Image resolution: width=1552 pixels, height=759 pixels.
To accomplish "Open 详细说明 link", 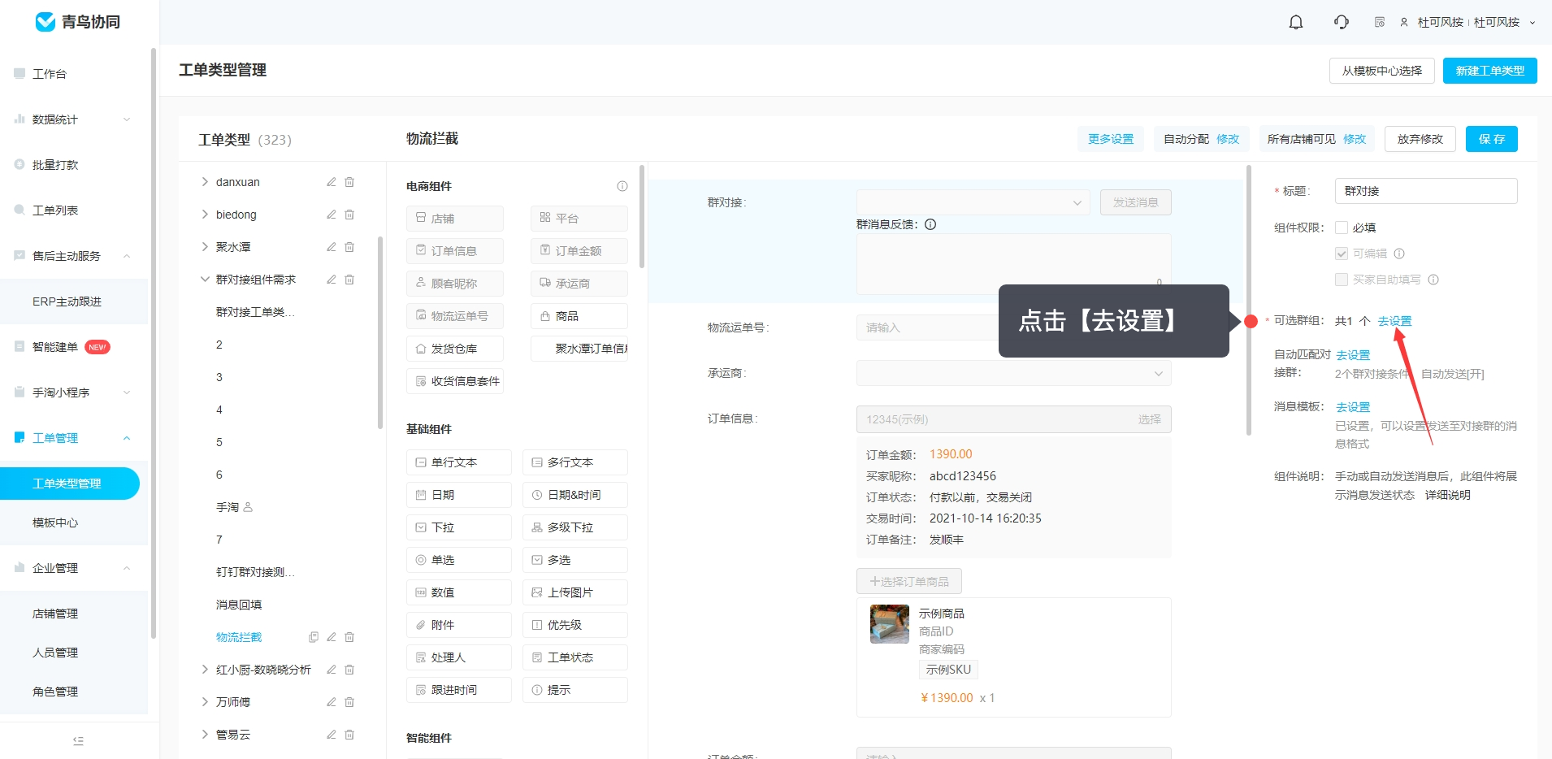I will click(x=1447, y=495).
